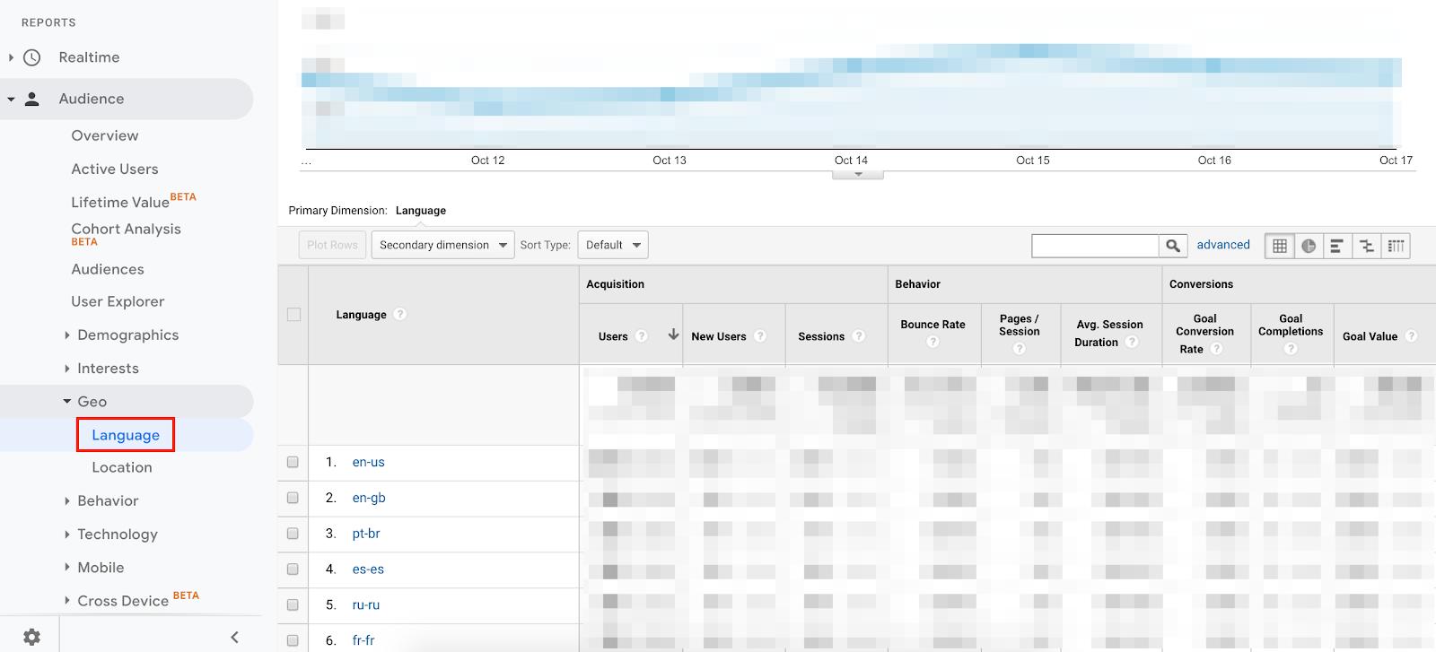Image resolution: width=1436 pixels, height=652 pixels.
Task: Focus the table search input field
Action: 1095,245
